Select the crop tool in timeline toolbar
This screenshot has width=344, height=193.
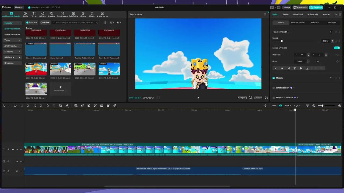coord(60,106)
